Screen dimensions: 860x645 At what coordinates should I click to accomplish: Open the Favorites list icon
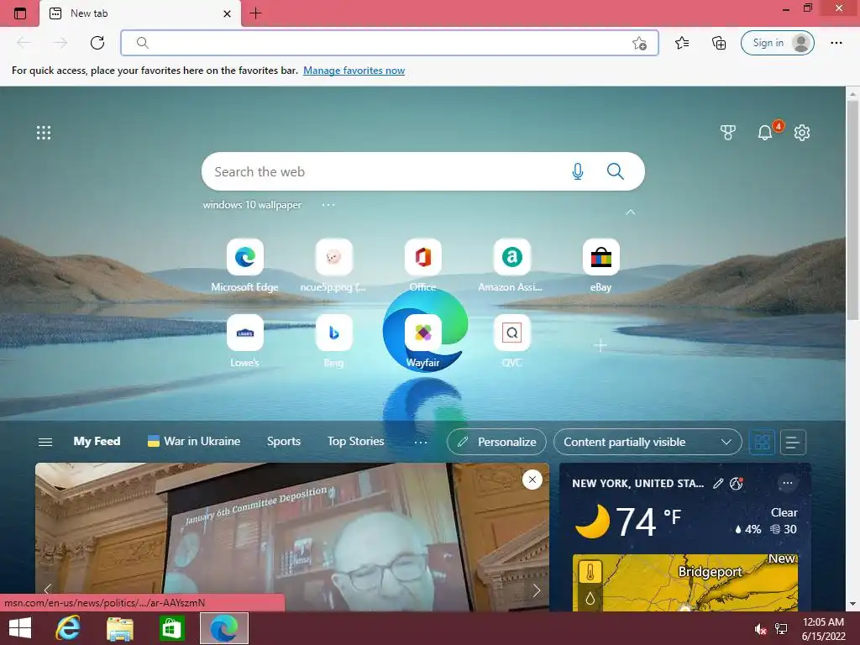(x=682, y=43)
